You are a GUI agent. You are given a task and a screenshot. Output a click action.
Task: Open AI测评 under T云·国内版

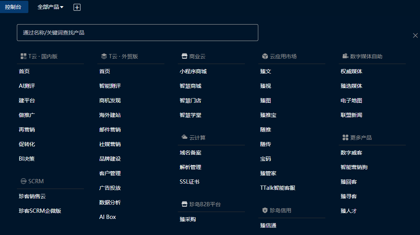pyautogui.click(x=27, y=86)
